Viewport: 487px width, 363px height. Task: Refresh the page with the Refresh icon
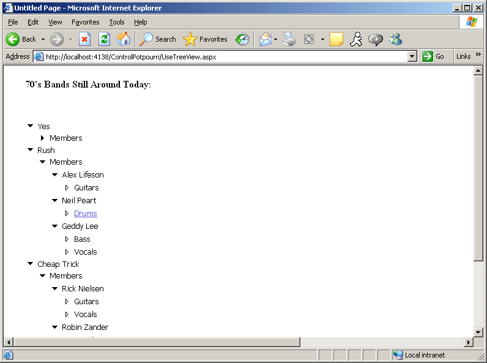point(104,39)
